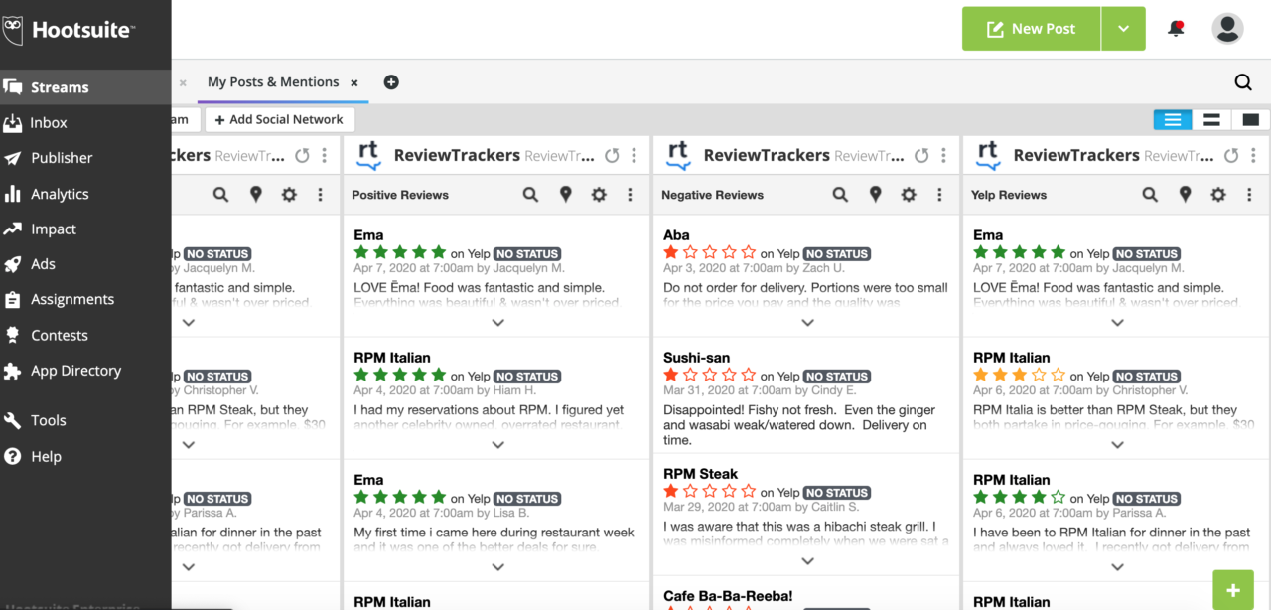Click the New Post button
Screen dimensions: 1271x610
point(1031,29)
